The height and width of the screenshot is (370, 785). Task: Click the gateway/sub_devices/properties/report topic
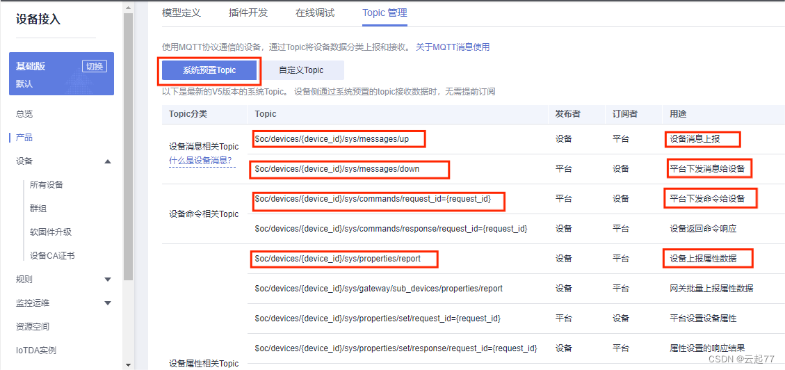pyautogui.click(x=378, y=289)
